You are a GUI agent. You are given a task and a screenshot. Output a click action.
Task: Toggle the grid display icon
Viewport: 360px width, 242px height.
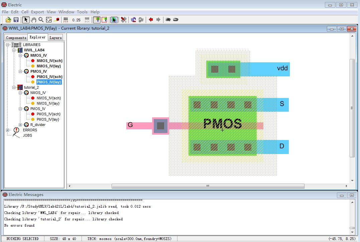[66, 20]
